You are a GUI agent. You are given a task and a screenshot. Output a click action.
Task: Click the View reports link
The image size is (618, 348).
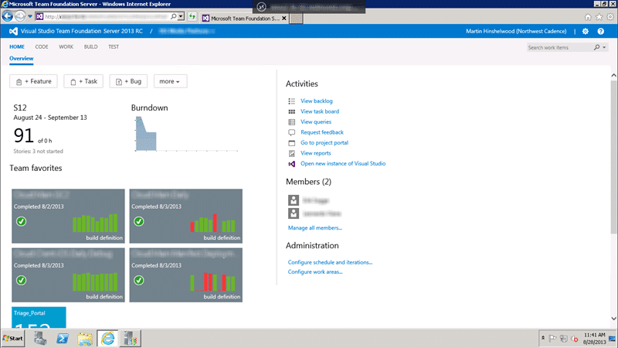pyautogui.click(x=316, y=153)
